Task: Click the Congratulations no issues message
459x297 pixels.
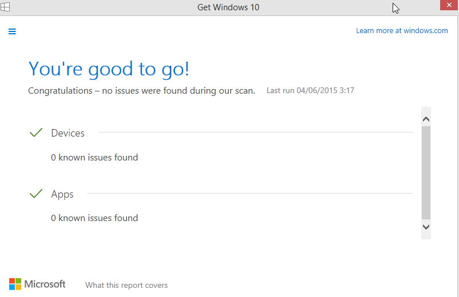Action: click(141, 91)
